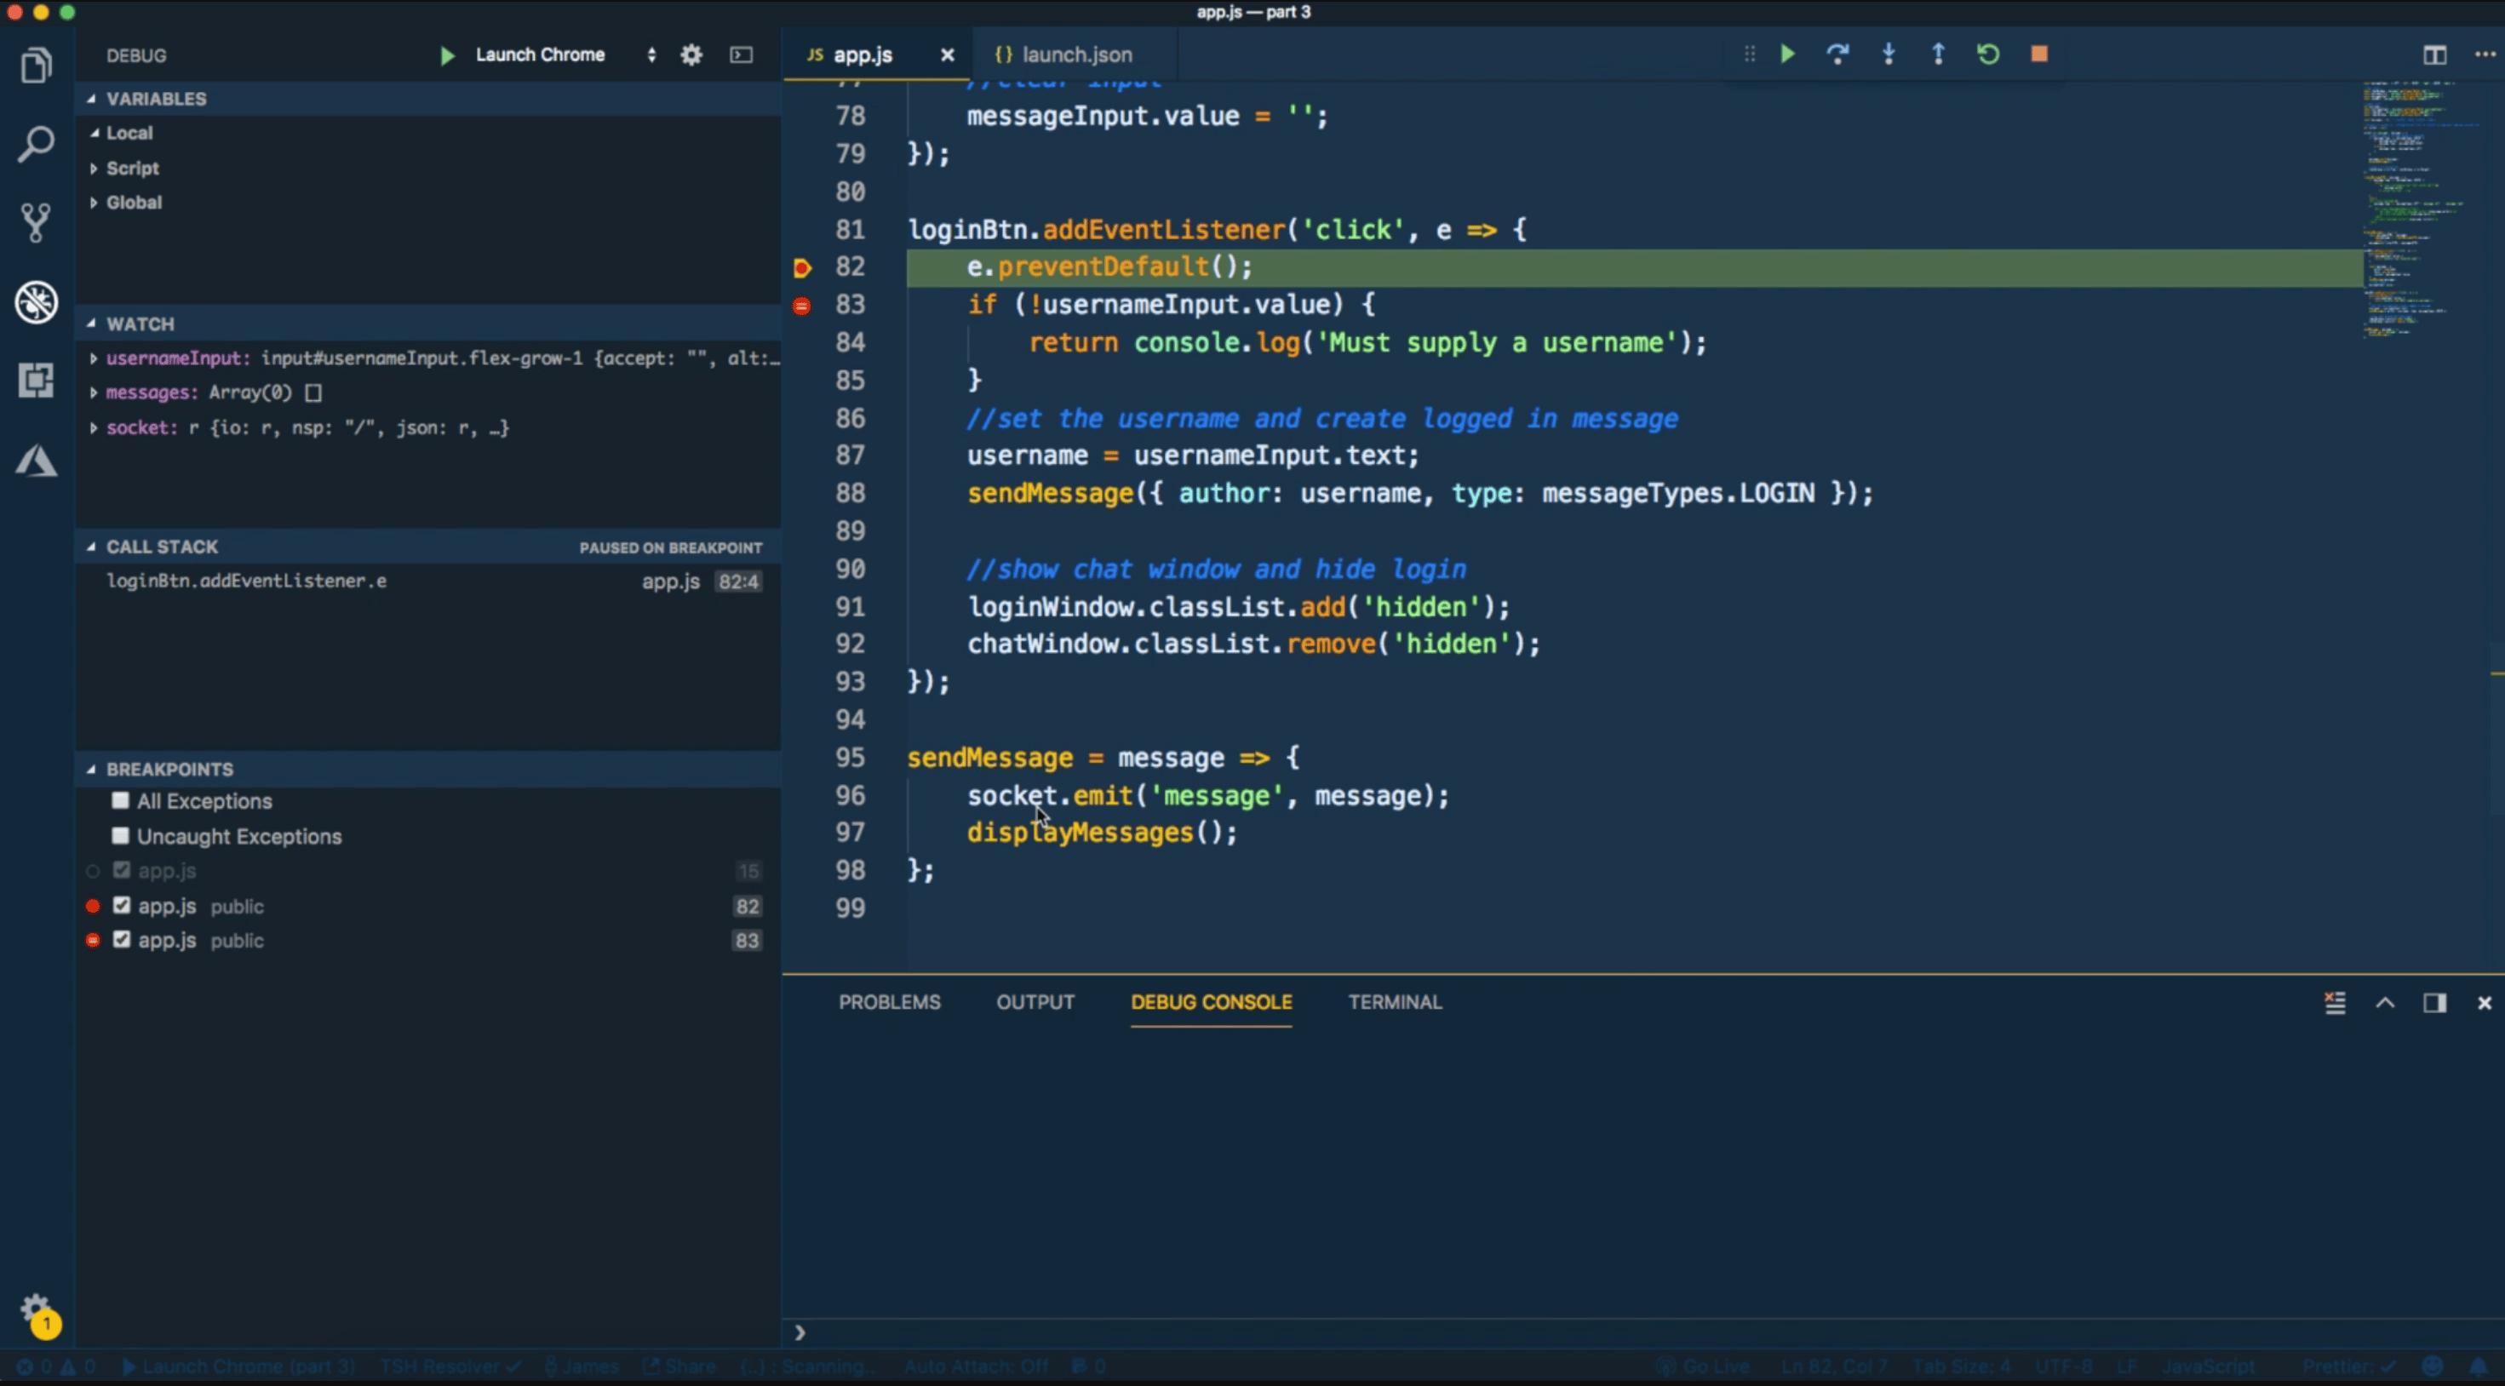Collapse the CALL STACK section
2505x1386 pixels.
click(x=428, y=547)
